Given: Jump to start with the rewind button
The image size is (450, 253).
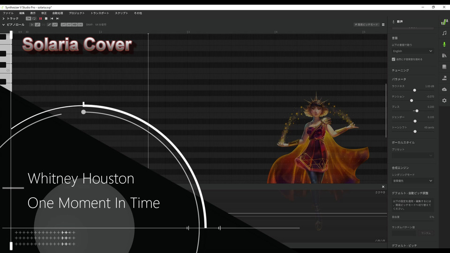Looking at the screenshot, I should point(52,19).
